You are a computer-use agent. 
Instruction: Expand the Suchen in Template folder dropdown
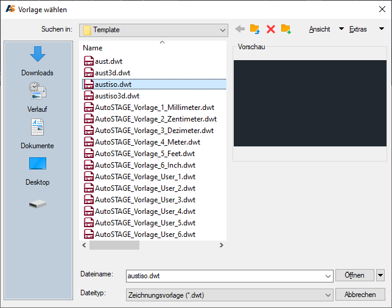(223, 30)
